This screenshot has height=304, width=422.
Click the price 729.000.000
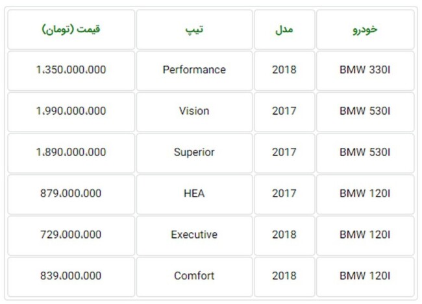(x=71, y=235)
